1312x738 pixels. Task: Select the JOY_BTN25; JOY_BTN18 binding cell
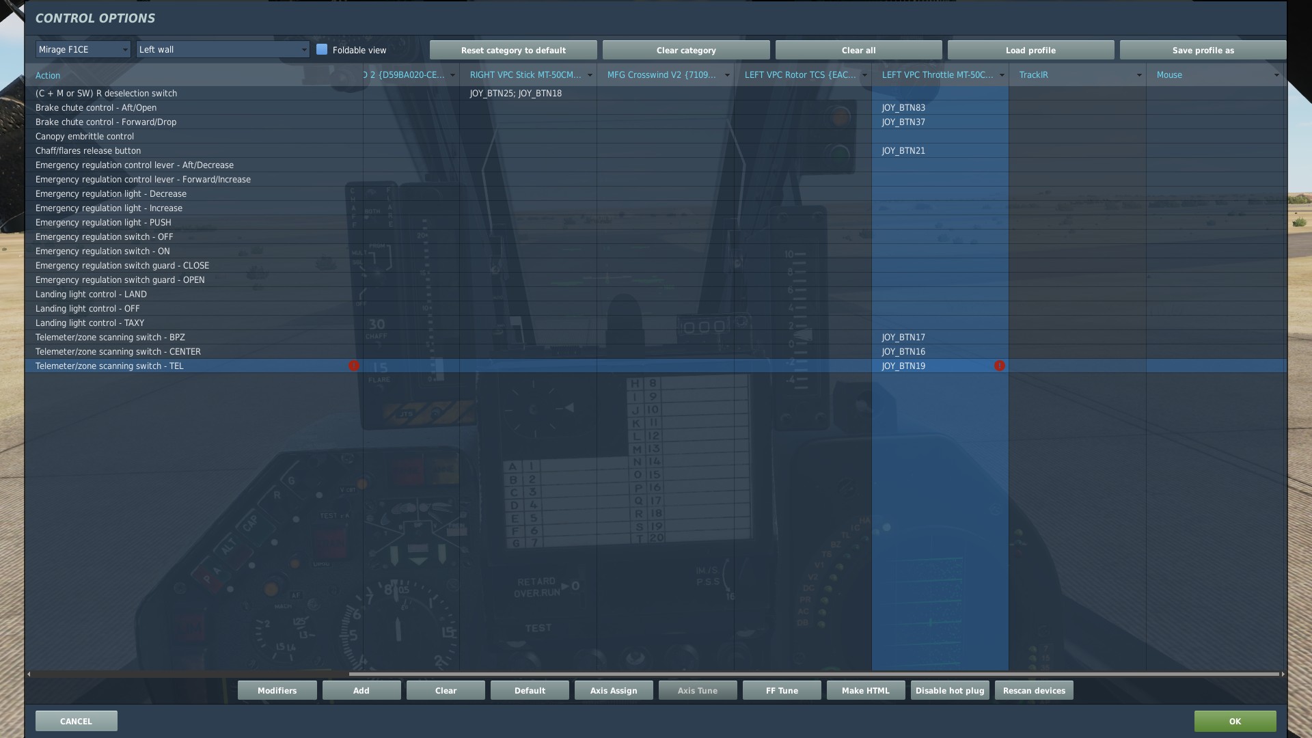pyautogui.click(x=528, y=94)
